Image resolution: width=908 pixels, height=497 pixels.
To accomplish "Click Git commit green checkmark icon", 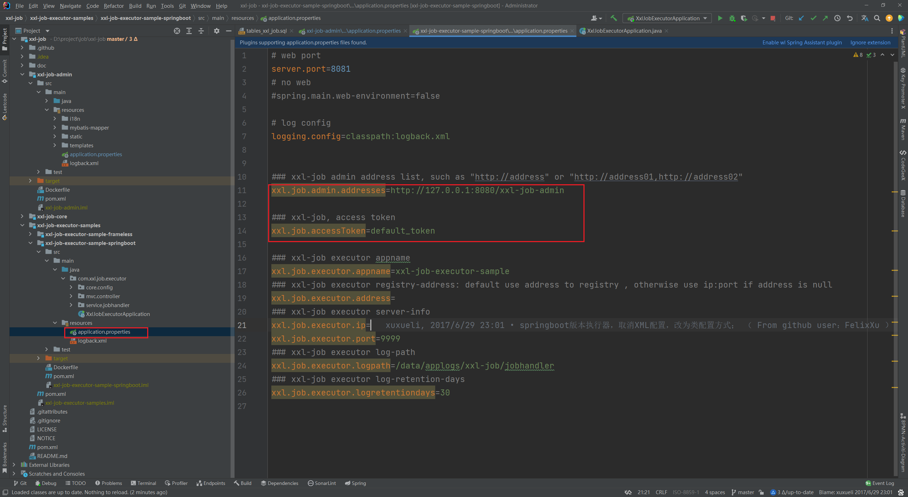I will click(813, 18).
